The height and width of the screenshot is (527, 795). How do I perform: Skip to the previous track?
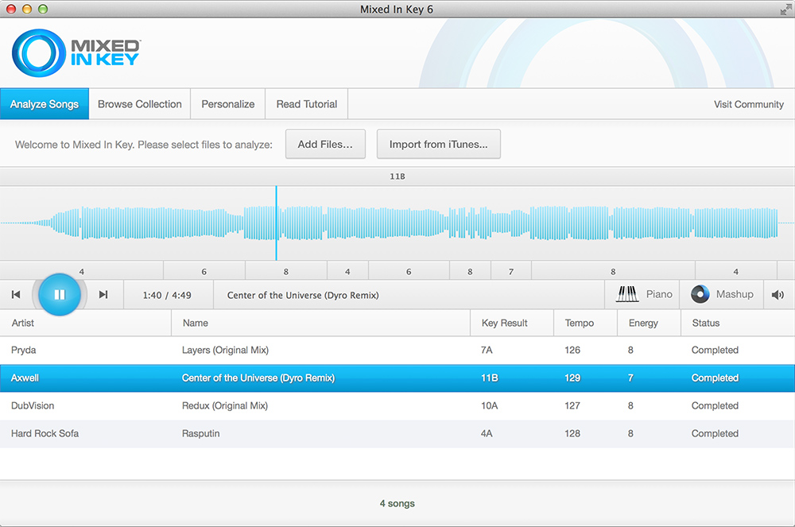click(x=16, y=295)
